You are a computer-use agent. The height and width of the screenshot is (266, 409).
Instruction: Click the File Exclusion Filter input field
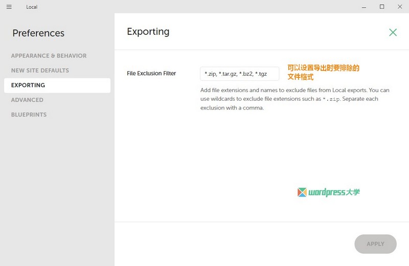click(239, 74)
